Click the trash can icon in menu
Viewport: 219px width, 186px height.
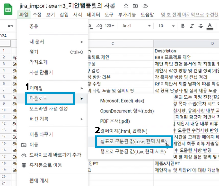(24, 165)
